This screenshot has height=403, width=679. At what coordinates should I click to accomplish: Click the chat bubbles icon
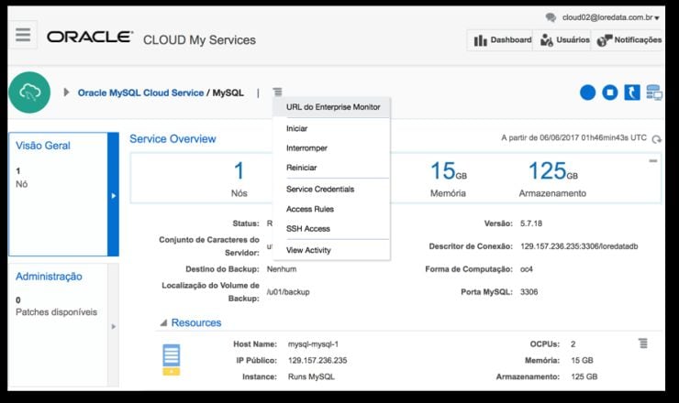coord(551,17)
